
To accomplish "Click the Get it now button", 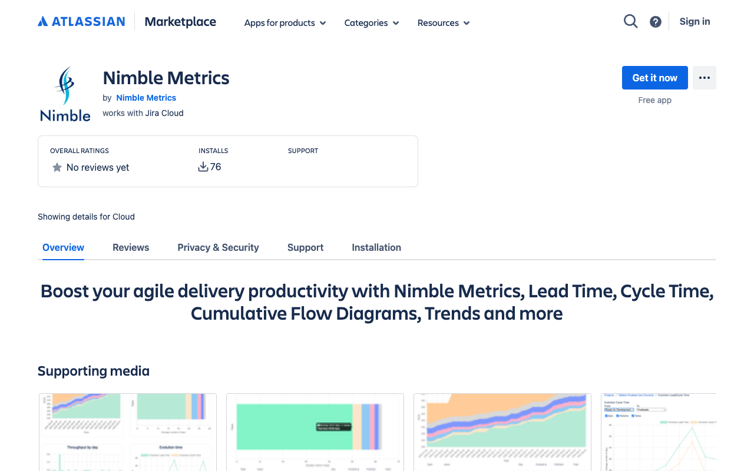I will pos(655,78).
